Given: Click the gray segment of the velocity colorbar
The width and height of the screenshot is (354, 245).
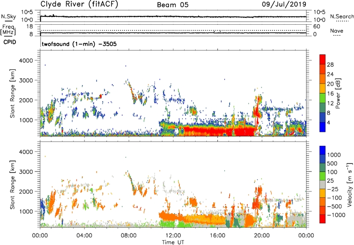Looking at the screenshot, I should (323, 184).
